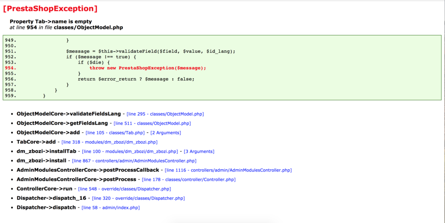Click the line 1116 AdminModulesController.php link
The height and width of the screenshot is (223, 445).
[228, 170]
